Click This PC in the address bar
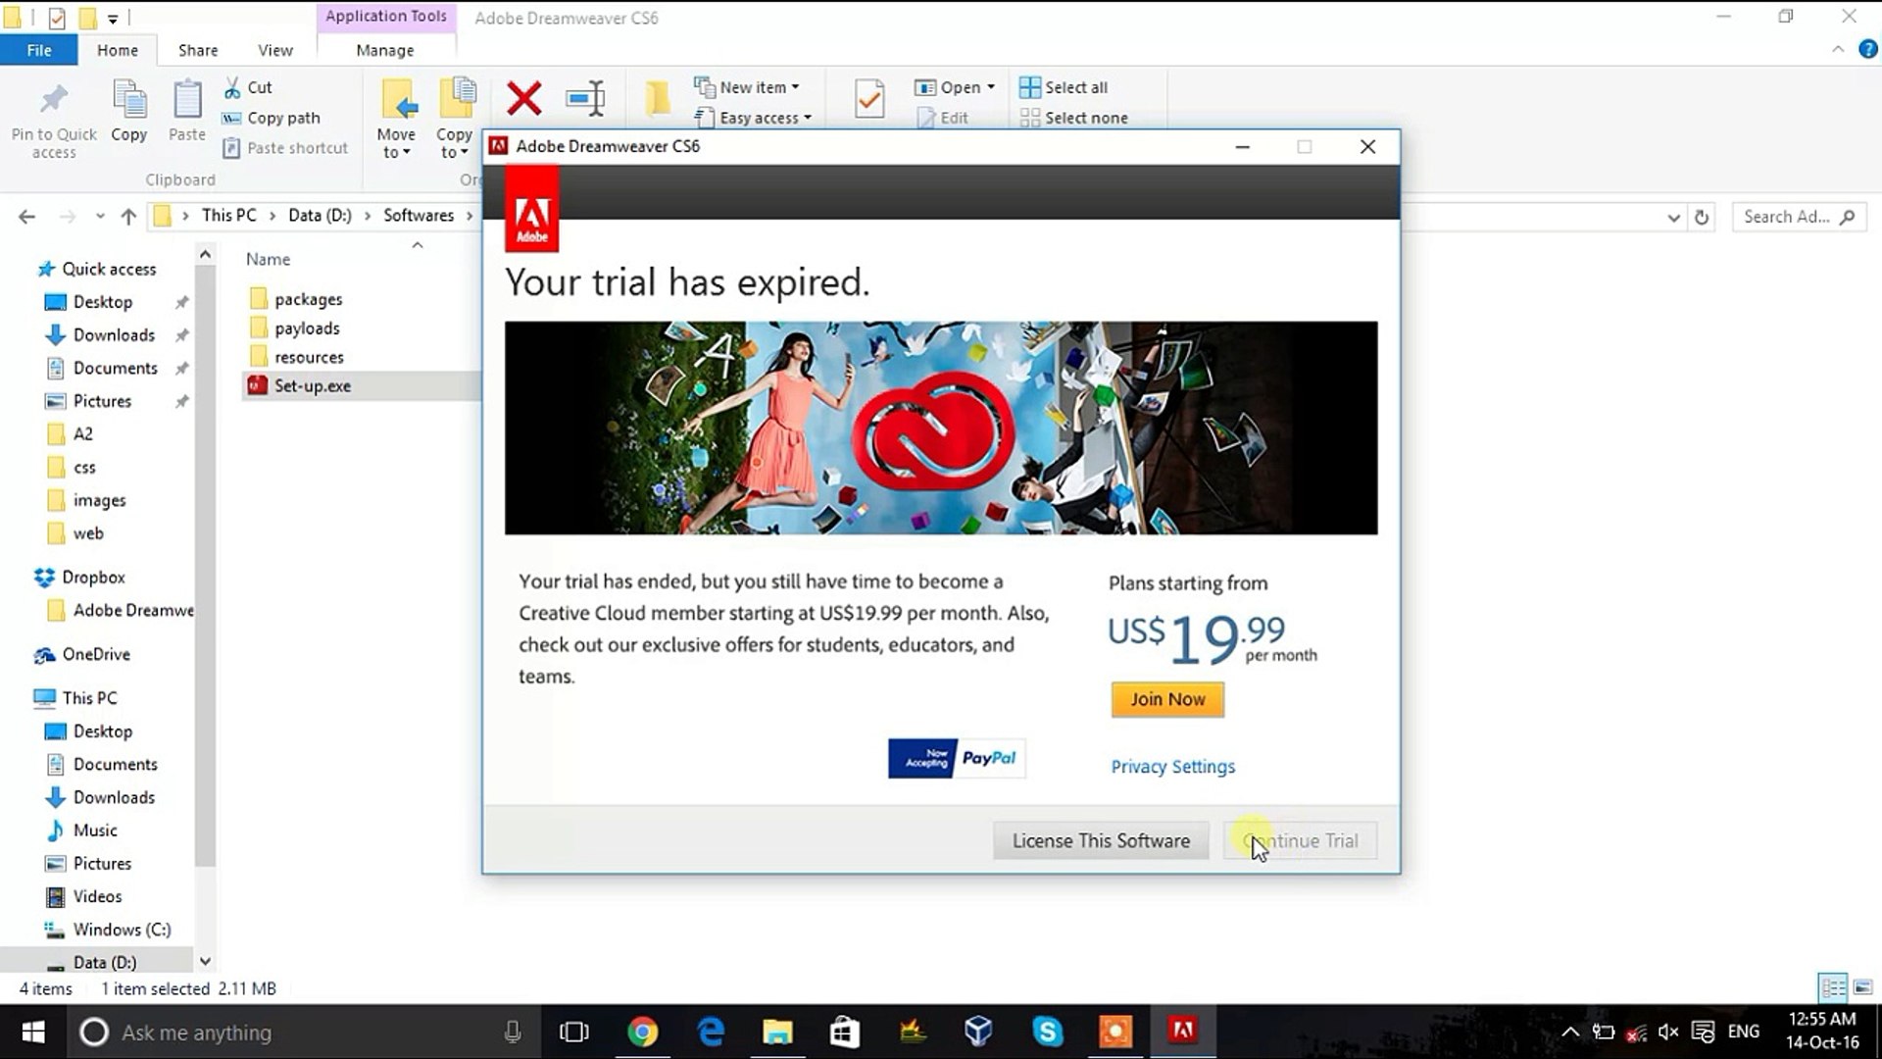 (x=228, y=216)
